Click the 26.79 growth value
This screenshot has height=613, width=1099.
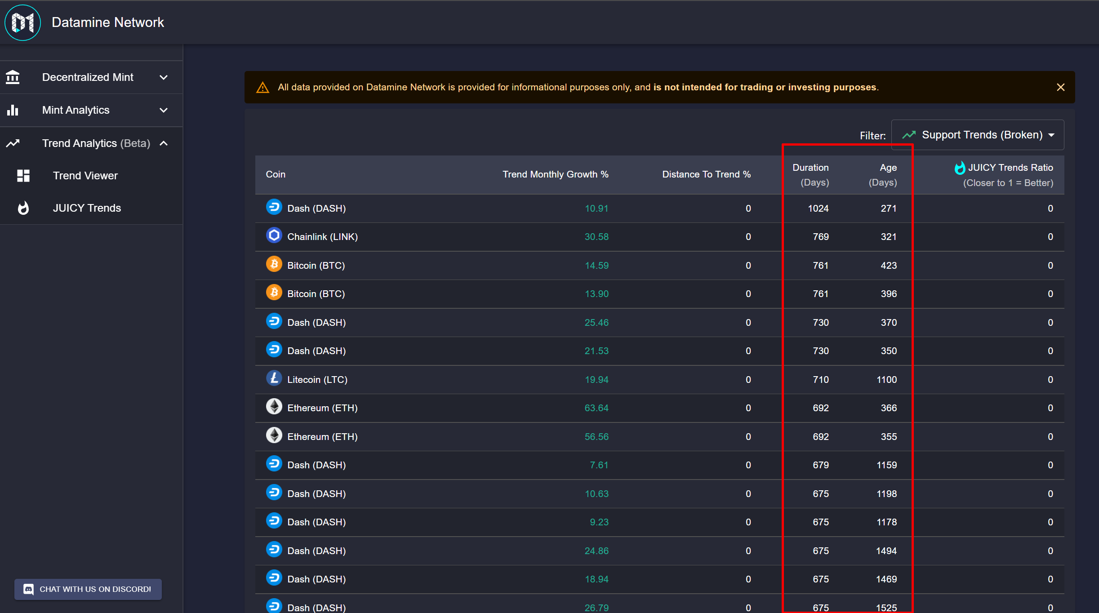596,608
